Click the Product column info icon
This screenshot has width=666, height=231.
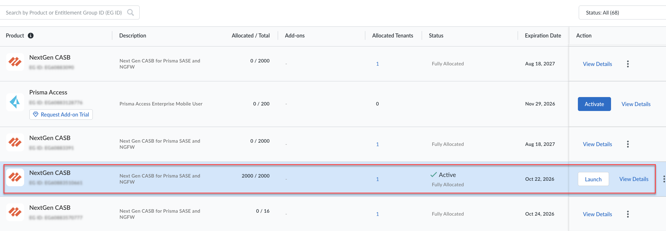(x=31, y=35)
